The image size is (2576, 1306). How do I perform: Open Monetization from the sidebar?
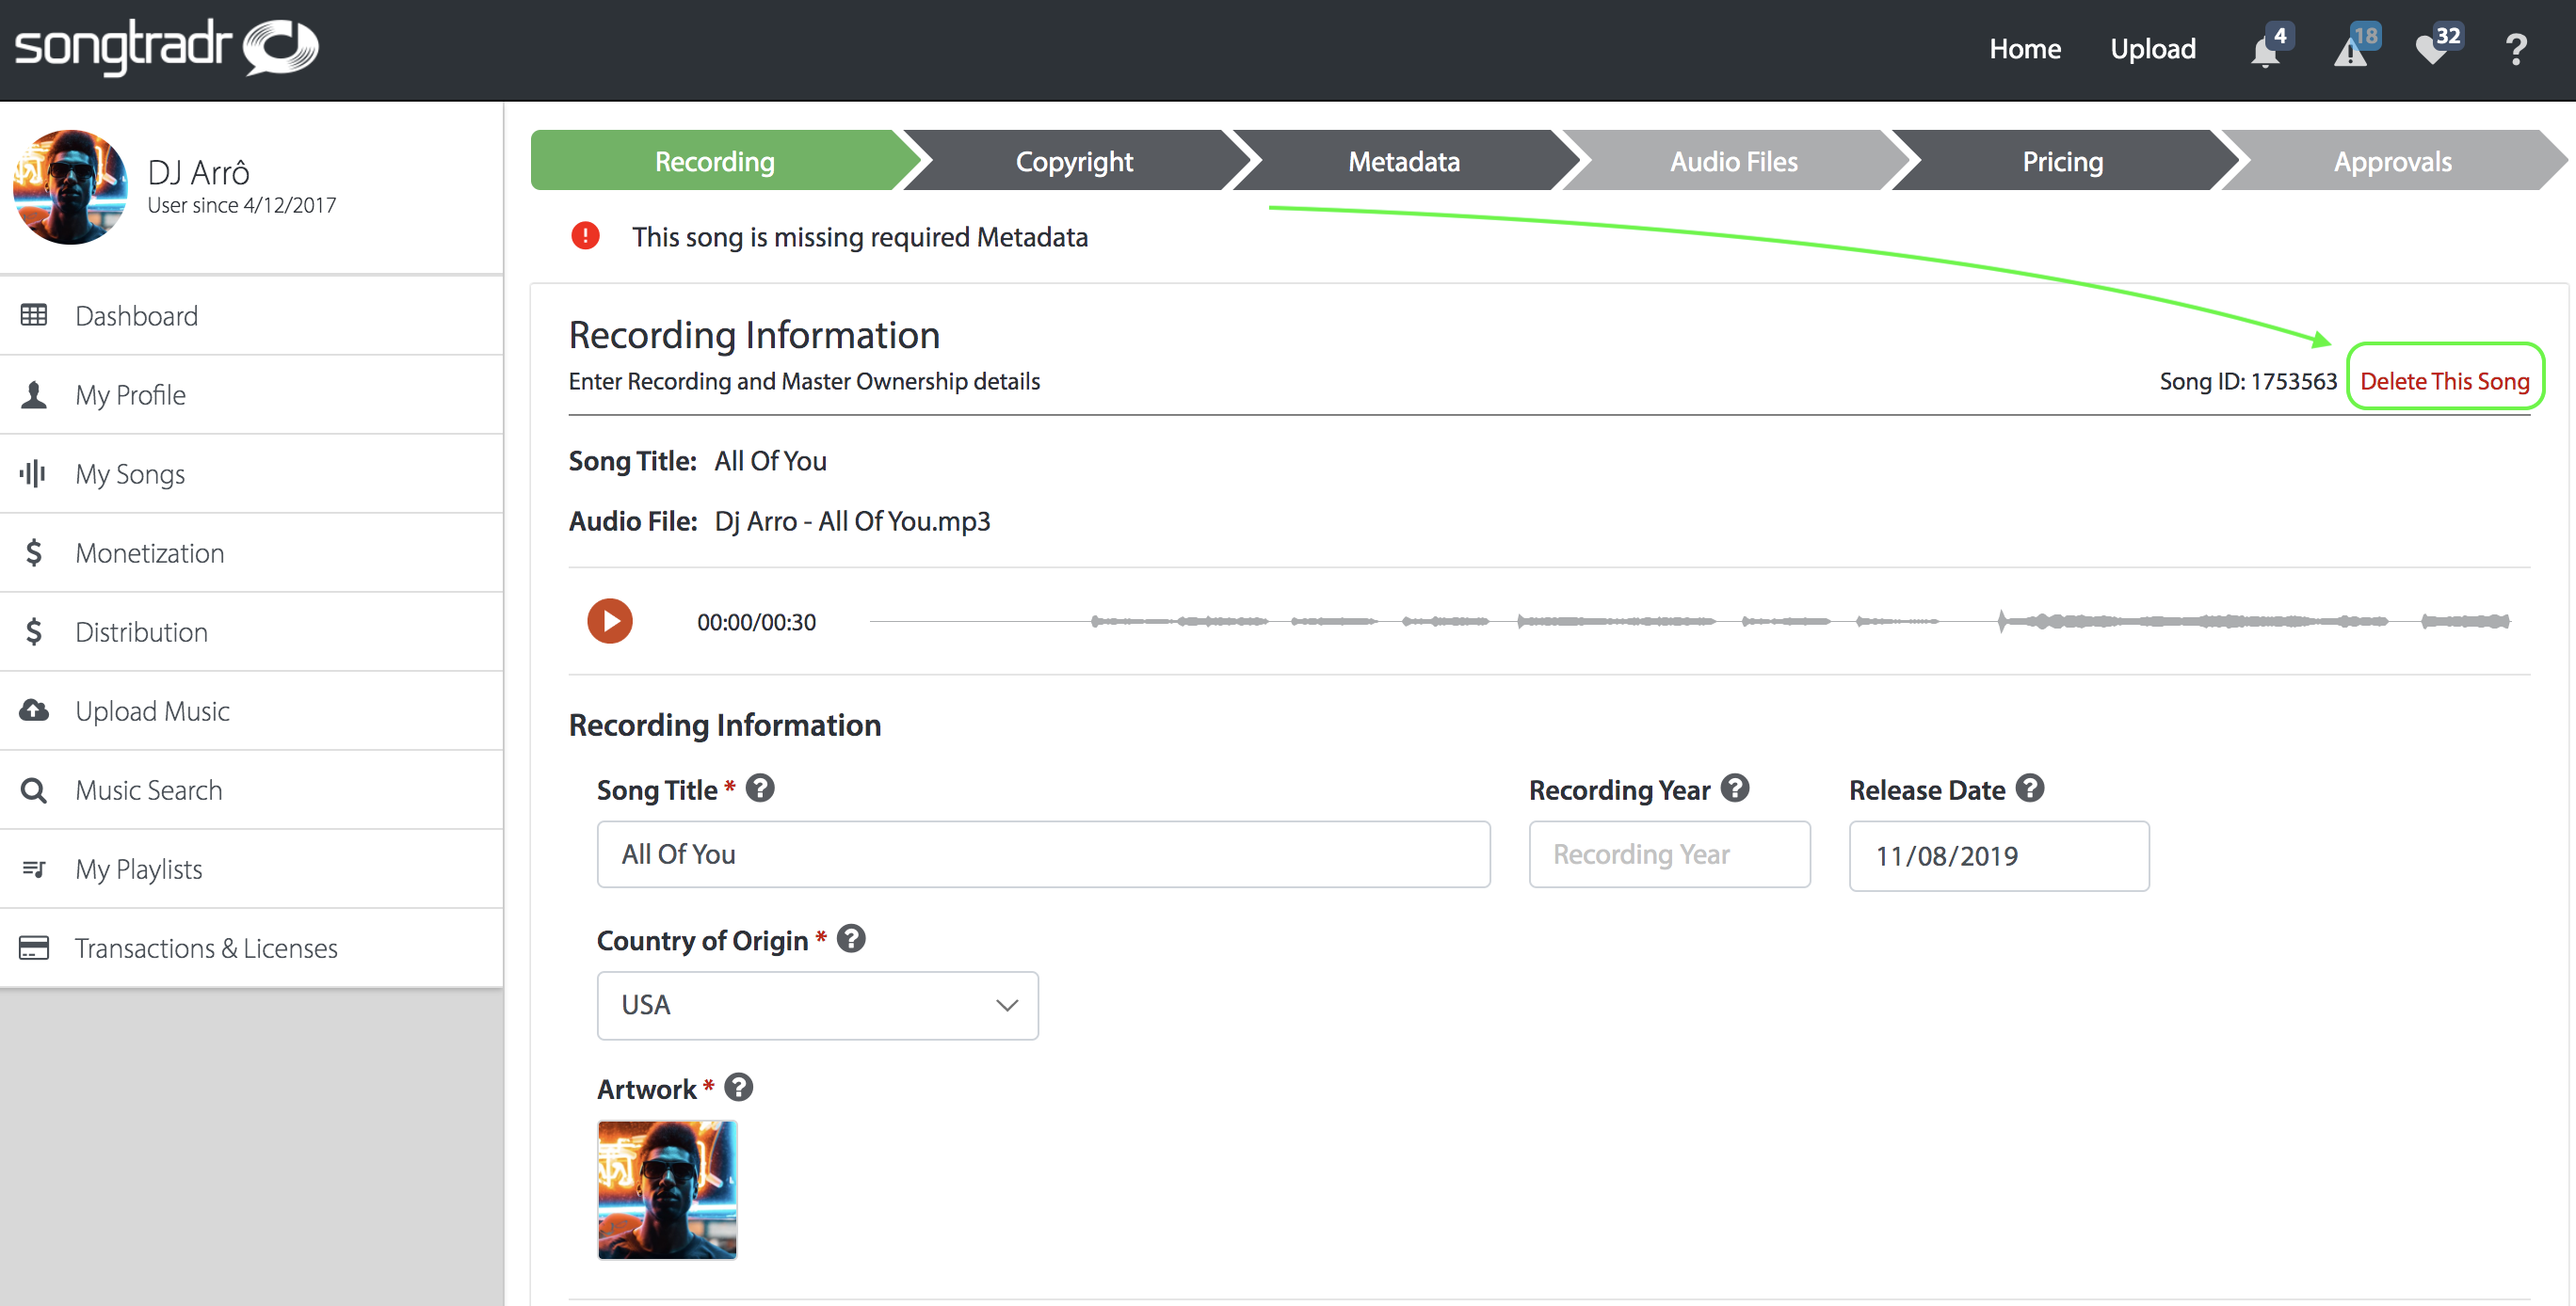tap(252, 552)
